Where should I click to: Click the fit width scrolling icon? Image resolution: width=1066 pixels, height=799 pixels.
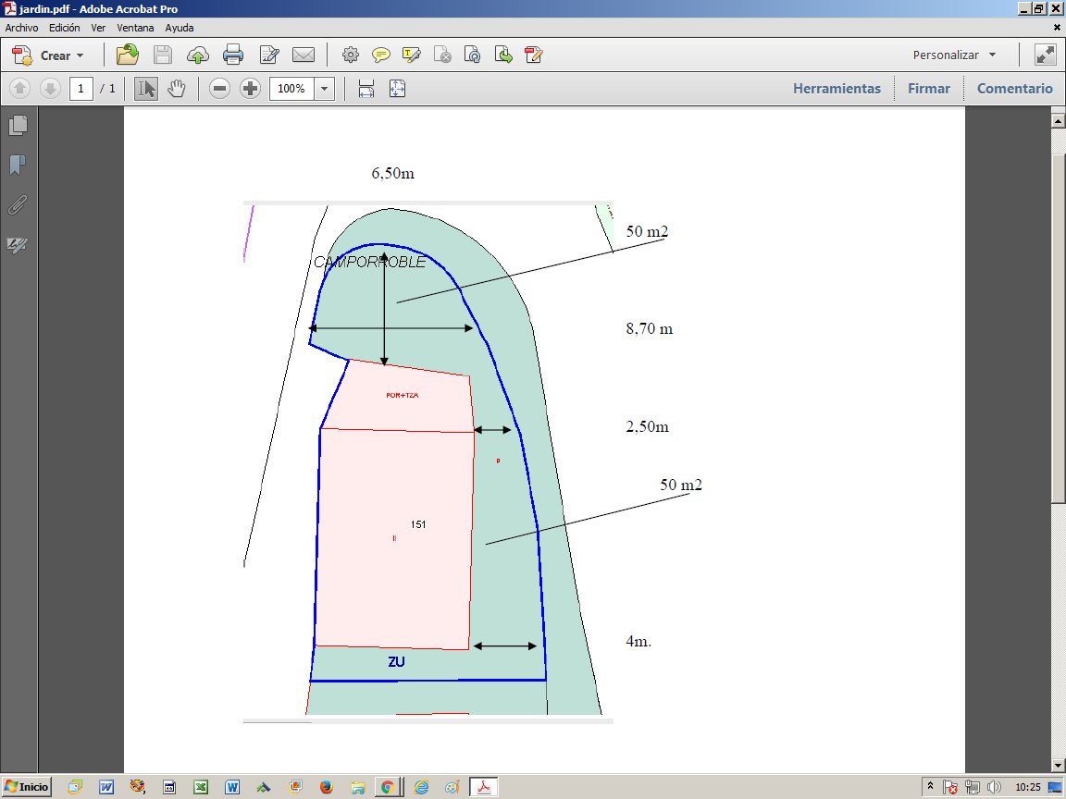point(366,89)
